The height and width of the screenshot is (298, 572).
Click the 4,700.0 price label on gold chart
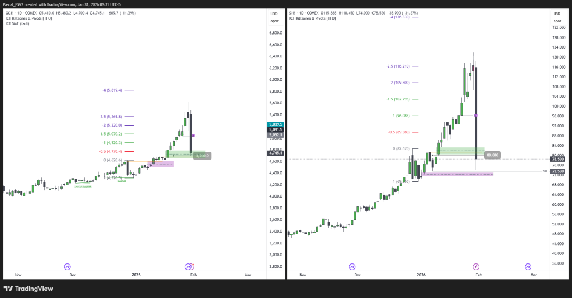(202, 156)
